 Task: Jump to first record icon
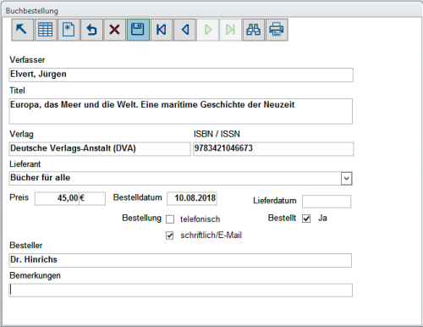pos(162,30)
